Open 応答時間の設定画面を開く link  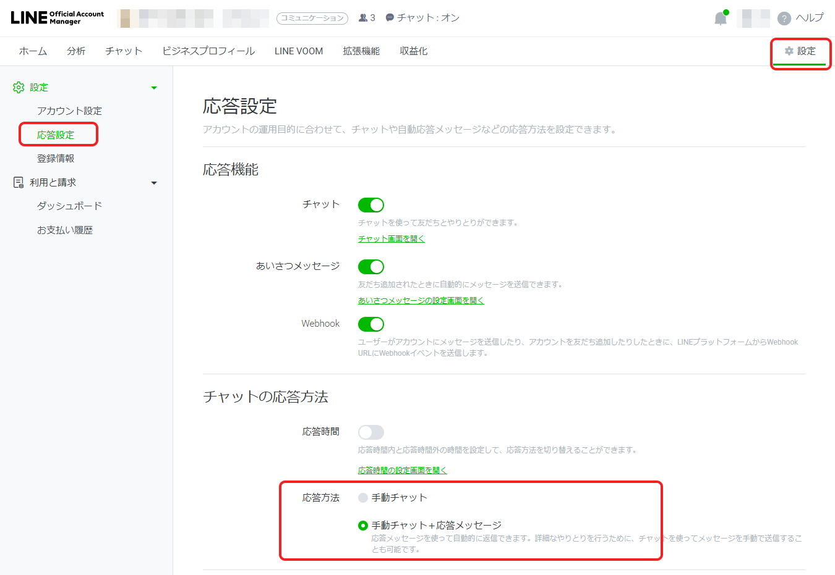point(402,469)
